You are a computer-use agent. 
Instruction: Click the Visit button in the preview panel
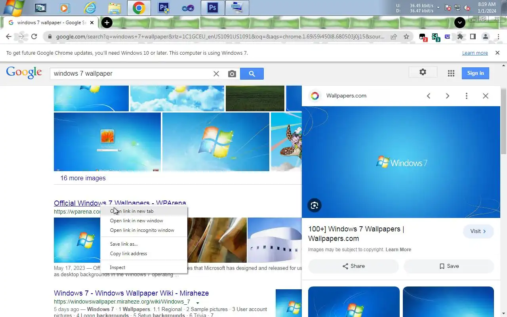click(x=478, y=231)
